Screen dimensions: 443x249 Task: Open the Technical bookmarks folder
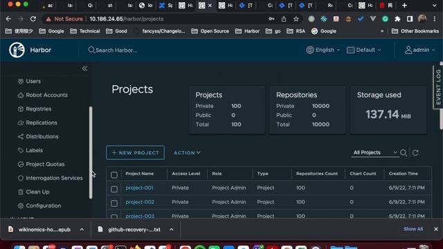click(85, 31)
